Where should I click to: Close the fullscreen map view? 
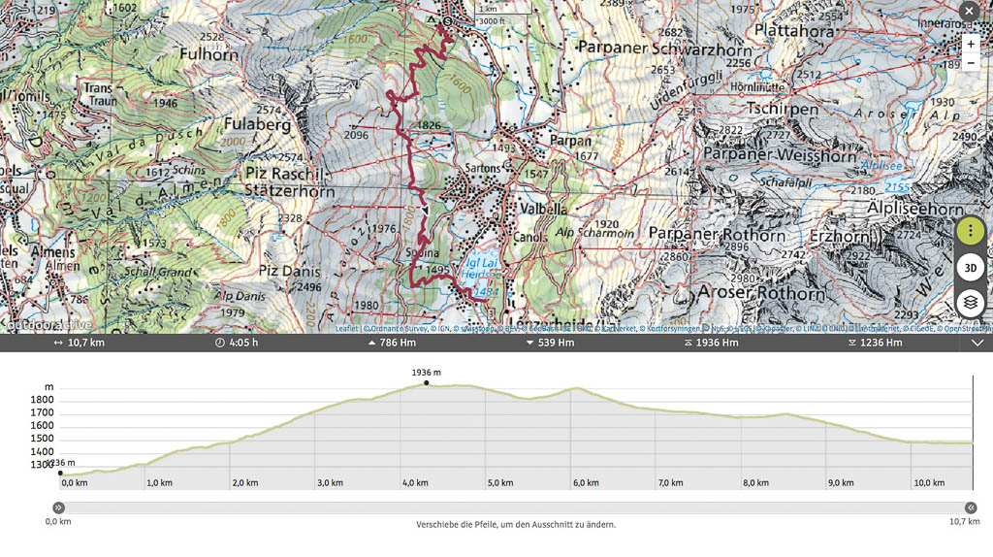point(968,11)
